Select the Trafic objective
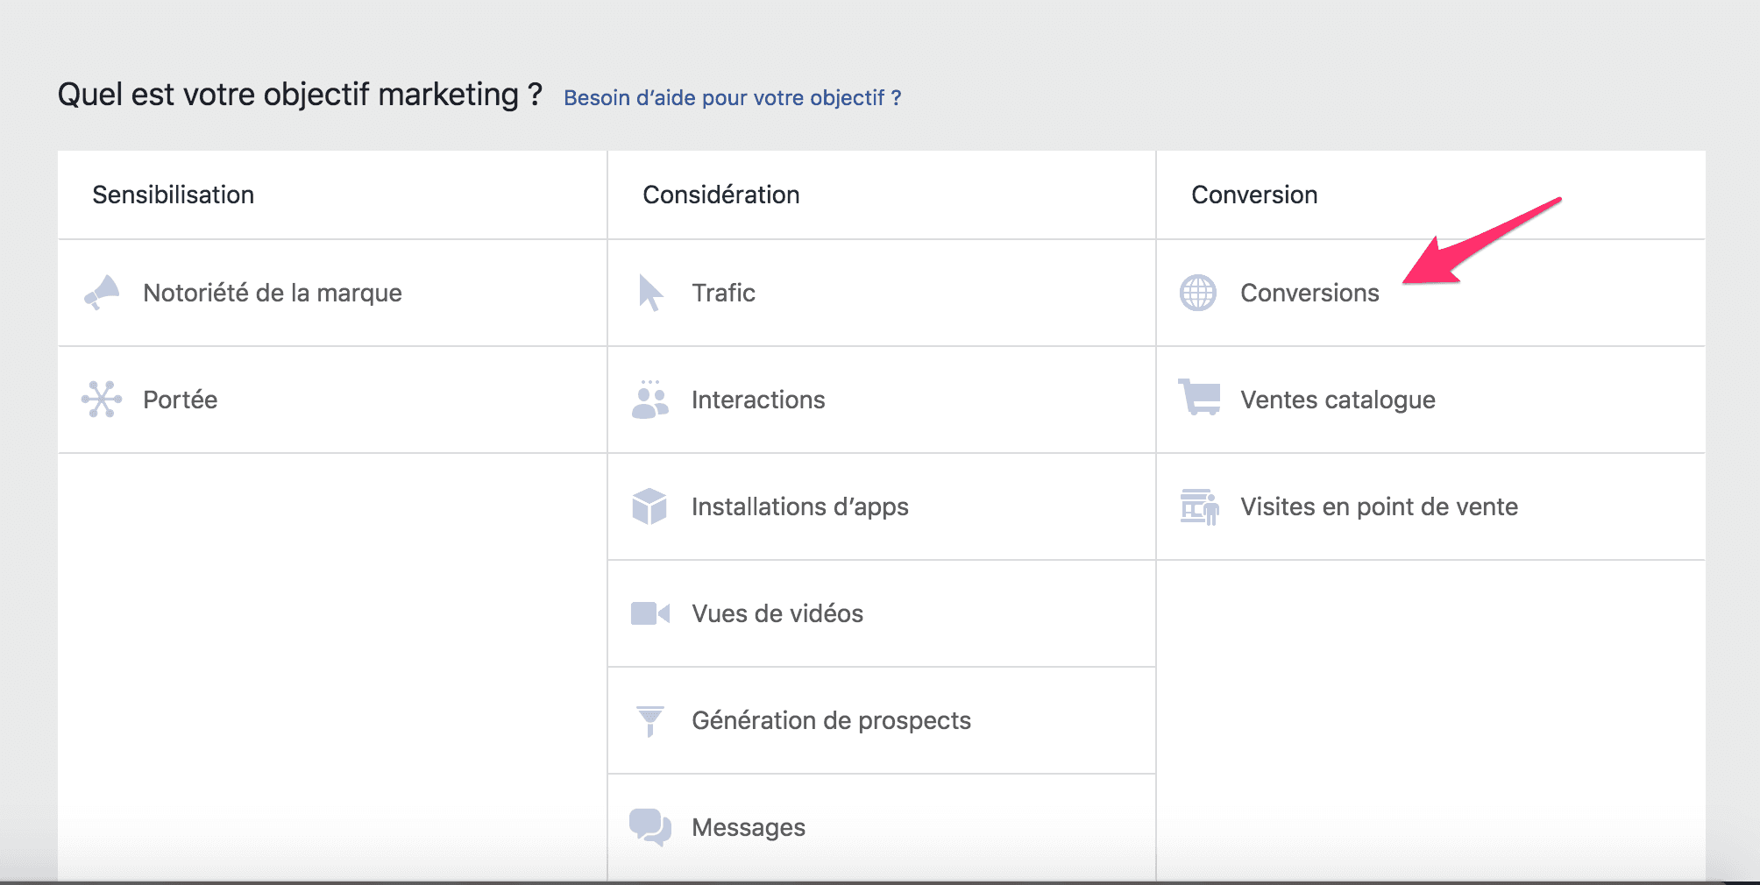 (x=724, y=293)
